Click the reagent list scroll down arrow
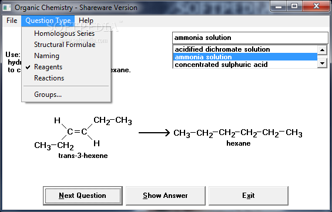Screen dimensions: 332x212 tap(322, 63)
